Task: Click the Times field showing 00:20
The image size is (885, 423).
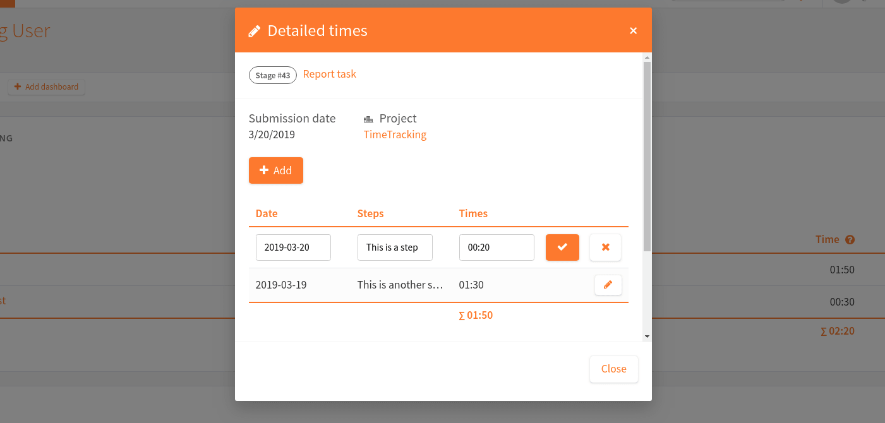Action: pyautogui.click(x=497, y=247)
